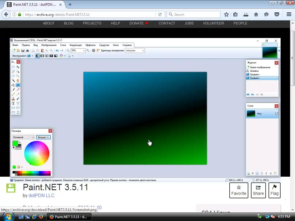Open the color/alpha mode dropdown arrow
Viewport: 295px width, 221px height.
[65, 56]
